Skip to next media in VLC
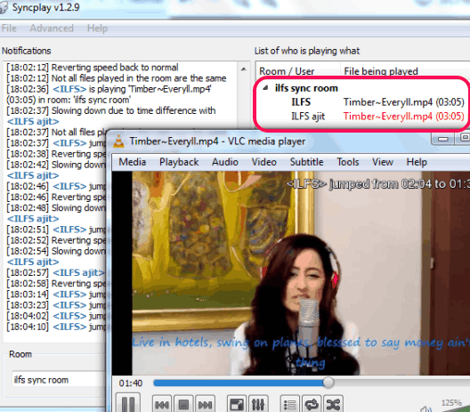This screenshot has width=470, height=412. 205,405
